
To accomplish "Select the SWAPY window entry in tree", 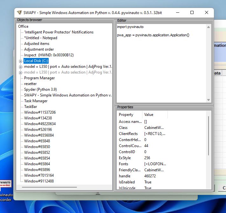I will 68,95.
